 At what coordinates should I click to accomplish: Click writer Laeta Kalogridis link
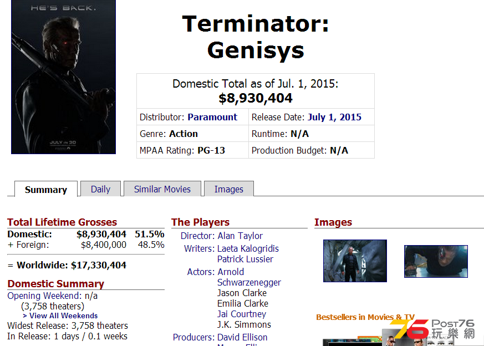coord(248,248)
